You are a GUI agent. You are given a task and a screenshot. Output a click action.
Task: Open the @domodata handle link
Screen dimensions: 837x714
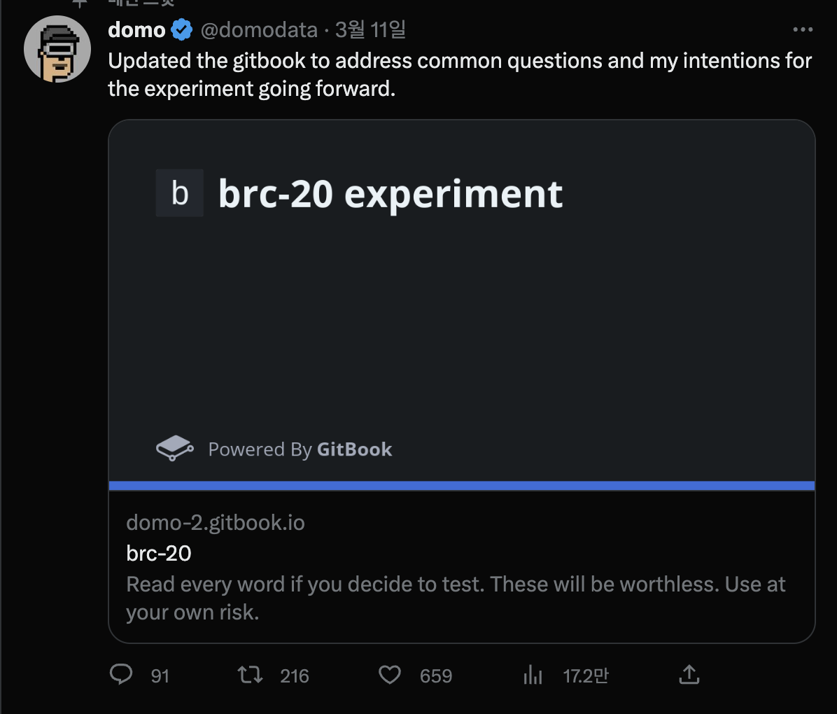(x=259, y=30)
